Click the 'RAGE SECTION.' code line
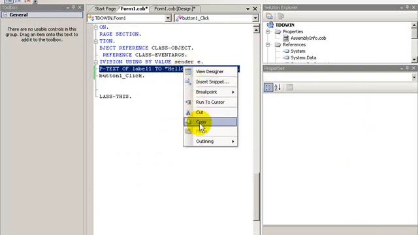 coord(120,34)
